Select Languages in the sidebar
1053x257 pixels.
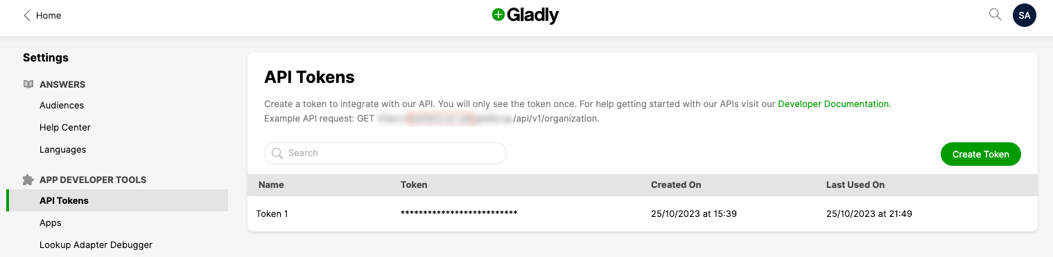[63, 150]
